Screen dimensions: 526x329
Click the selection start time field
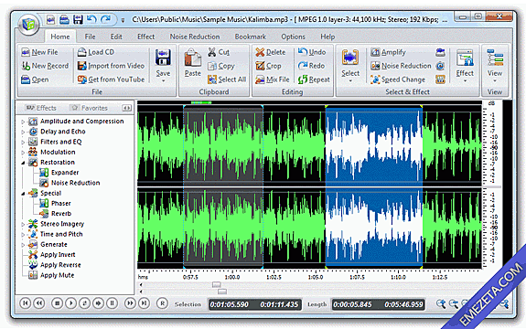coord(229,304)
